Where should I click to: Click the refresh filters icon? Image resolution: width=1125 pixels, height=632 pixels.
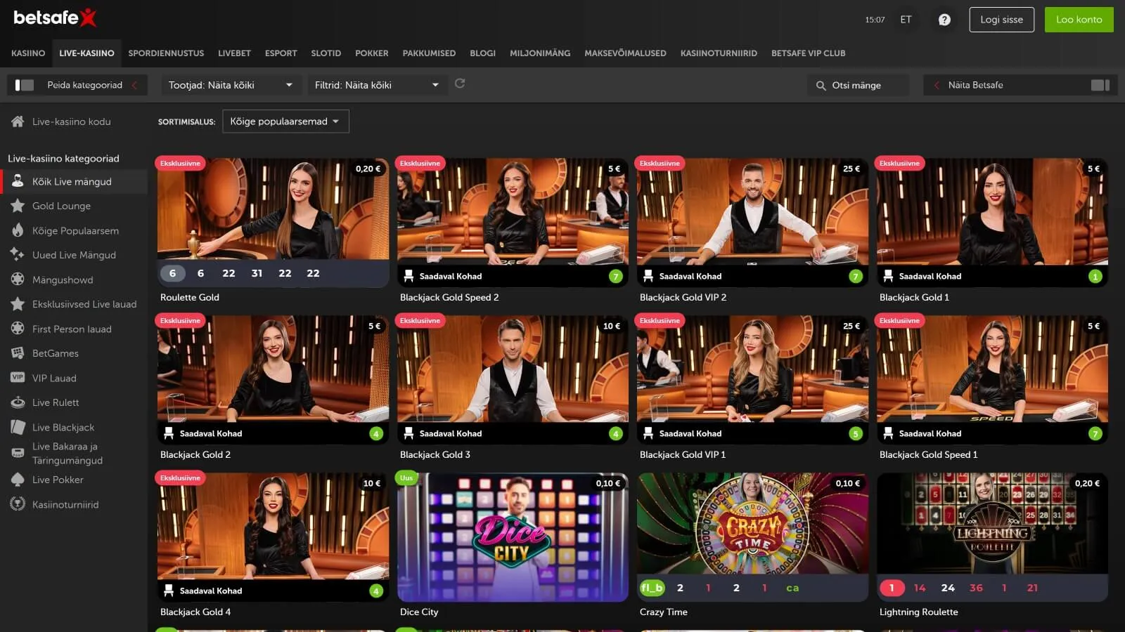(460, 84)
